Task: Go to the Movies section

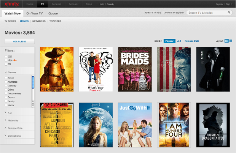Action: (24, 21)
